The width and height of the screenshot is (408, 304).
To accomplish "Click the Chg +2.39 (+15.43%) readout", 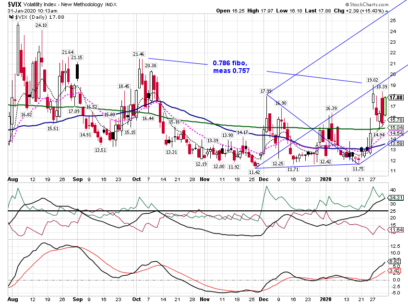I will (x=359, y=11).
